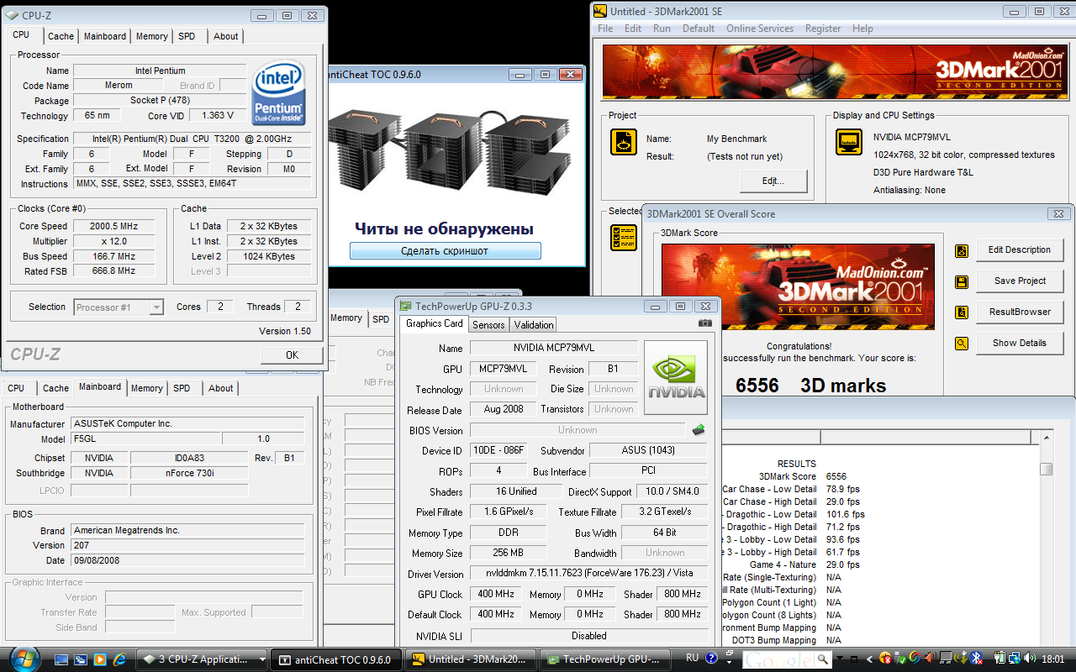This screenshot has height=672, width=1076.
Task: Click the Show Details button
Action: [x=1019, y=344]
